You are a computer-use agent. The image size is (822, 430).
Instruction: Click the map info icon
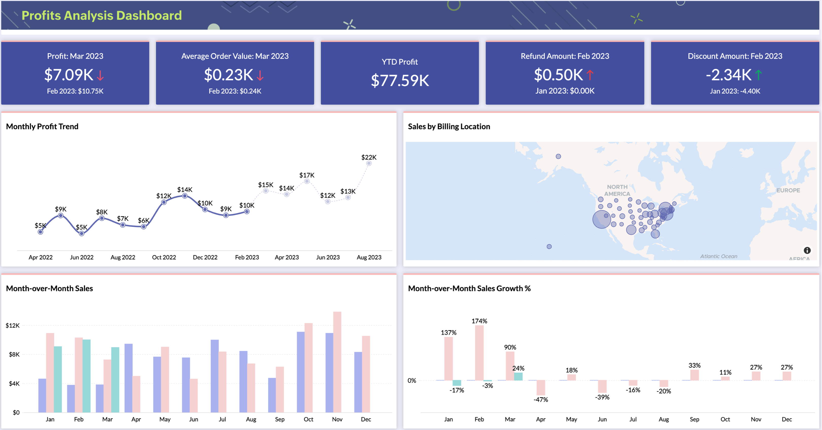coord(807,250)
